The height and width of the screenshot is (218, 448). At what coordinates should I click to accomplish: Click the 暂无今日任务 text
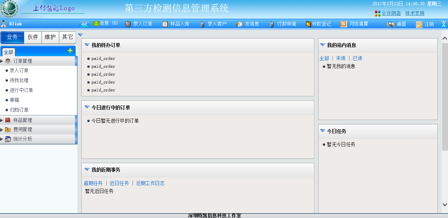point(341,144)
